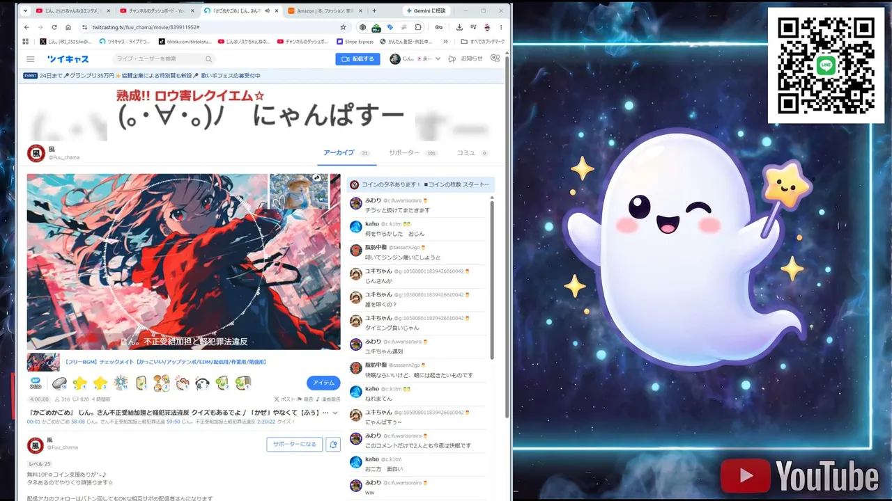The image size is (892, 501).
Task: Open the Chrome three-dot menu
Action: [500, 27]
